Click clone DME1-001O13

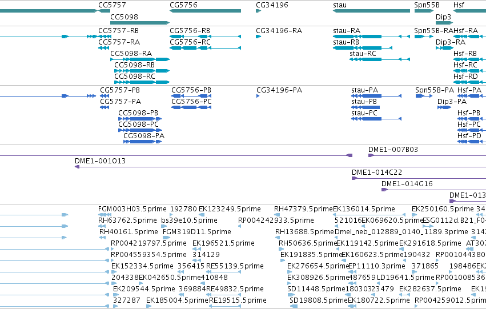(100, 161)
